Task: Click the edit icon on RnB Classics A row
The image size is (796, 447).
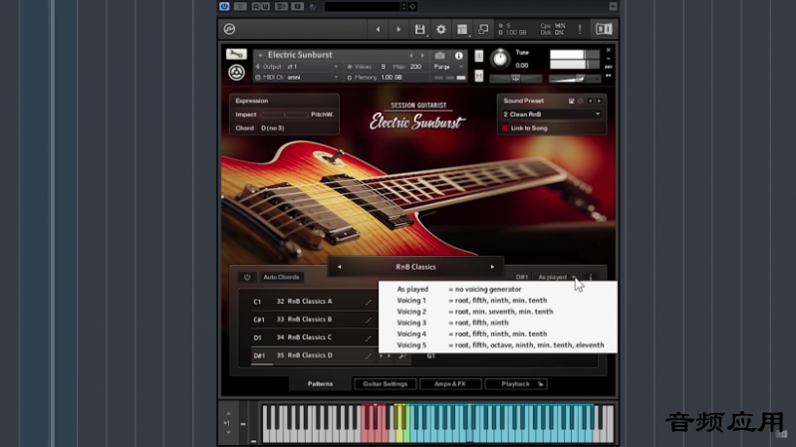Action: (x=369, y=302)
